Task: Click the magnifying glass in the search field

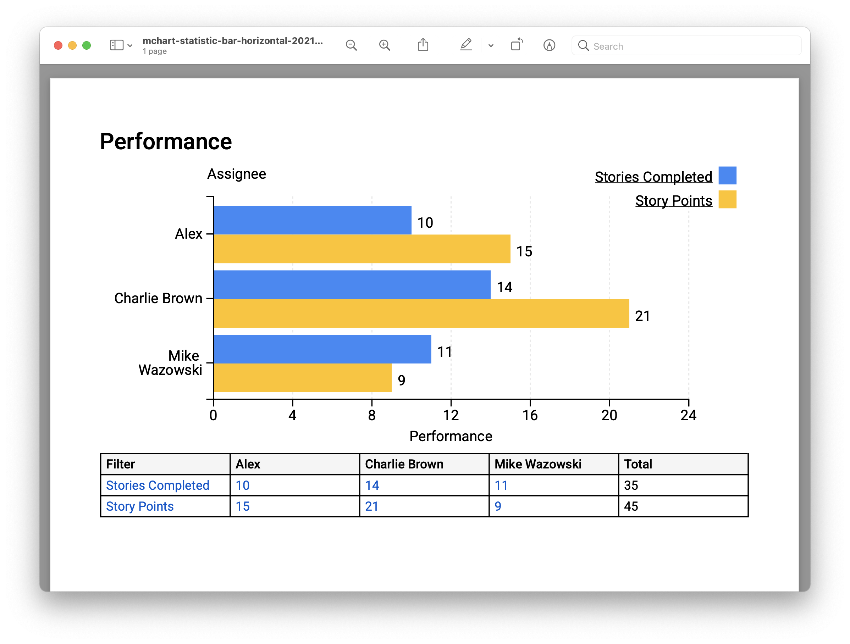Action: [x=584, y=46]
